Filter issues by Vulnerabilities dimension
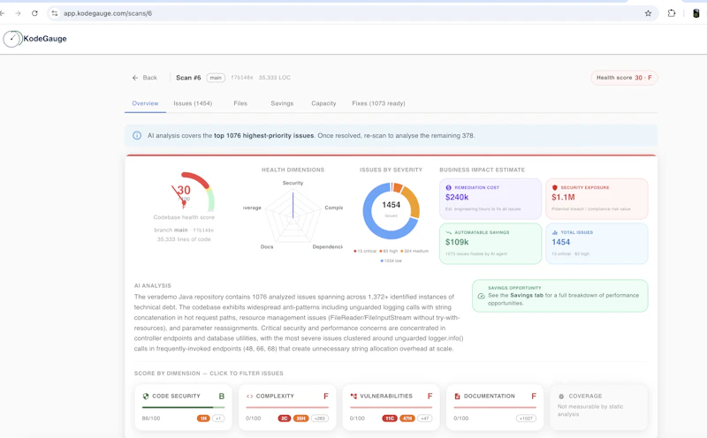The width and height of the screenshot is (707, 438). pyautogui.click(x=391, y=407)
